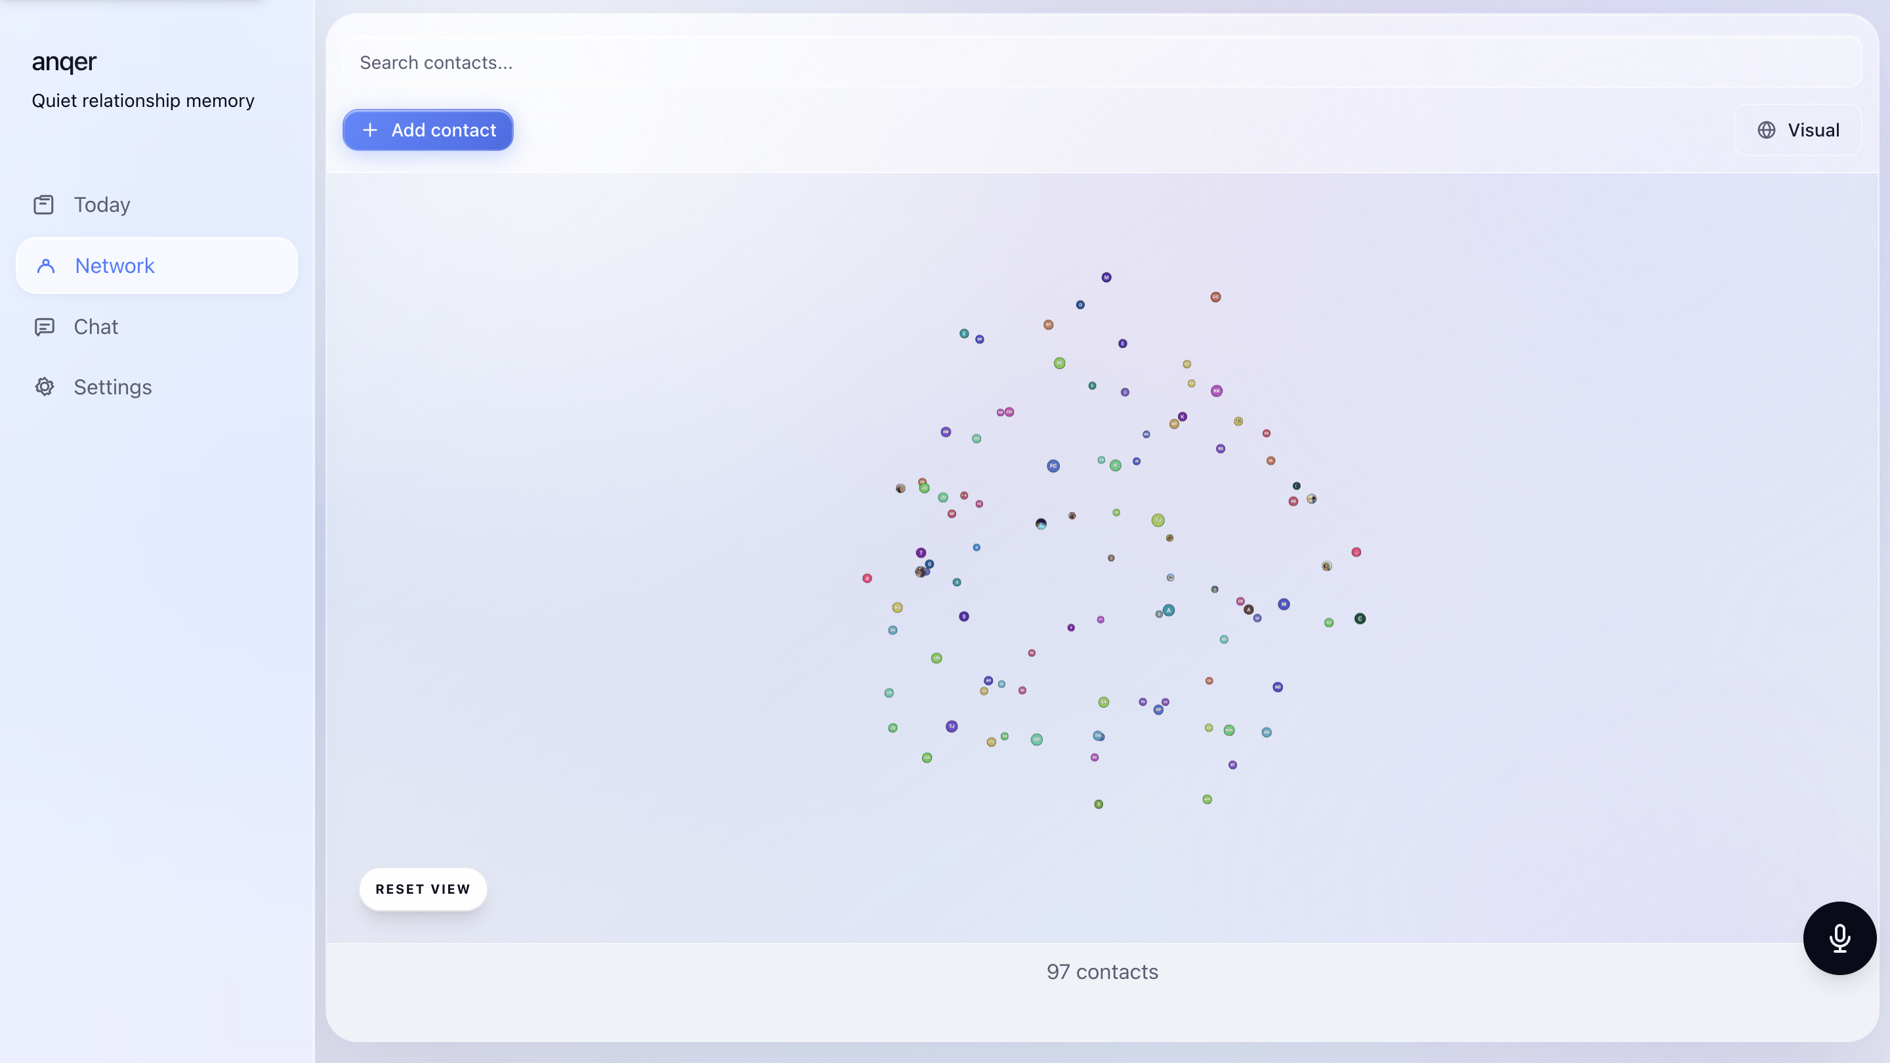Click the Add contact button
This screenshot has height=1063, width=1890.
point(428,130)
